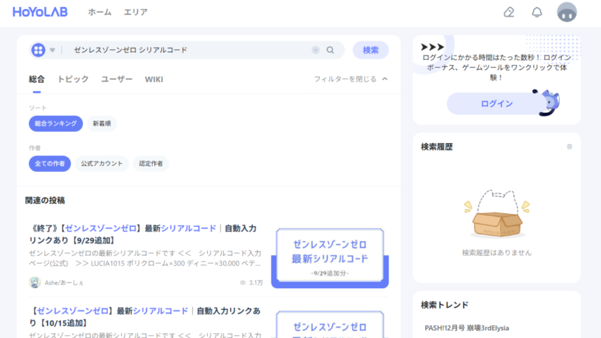Open the search category grid icon
This screenshot has width=601, height=338.
38,50
